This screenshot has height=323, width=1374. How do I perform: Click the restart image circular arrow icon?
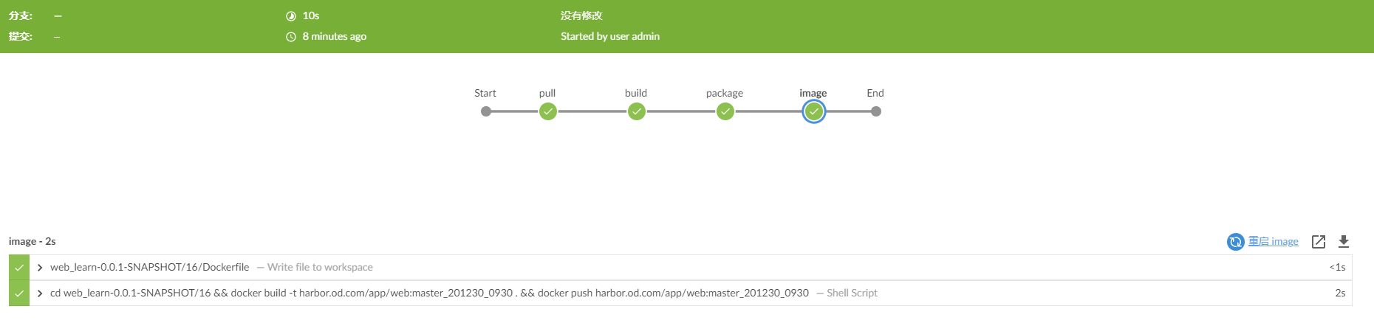(x=1235, y=242)
